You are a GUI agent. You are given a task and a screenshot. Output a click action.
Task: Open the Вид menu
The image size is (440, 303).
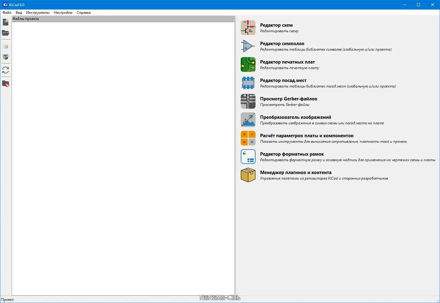(x=19, y=13)
